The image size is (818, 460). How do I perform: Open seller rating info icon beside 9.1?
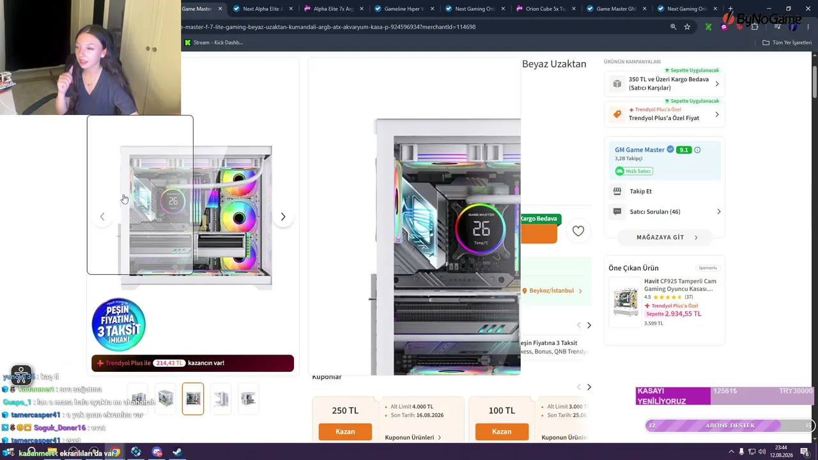[697, 150]
